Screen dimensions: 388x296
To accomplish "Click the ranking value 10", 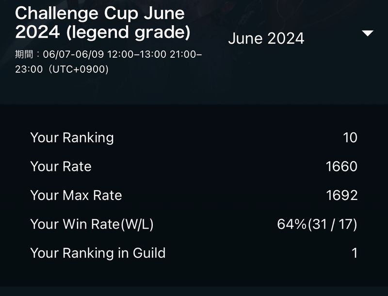I will [x=350, y=138].
